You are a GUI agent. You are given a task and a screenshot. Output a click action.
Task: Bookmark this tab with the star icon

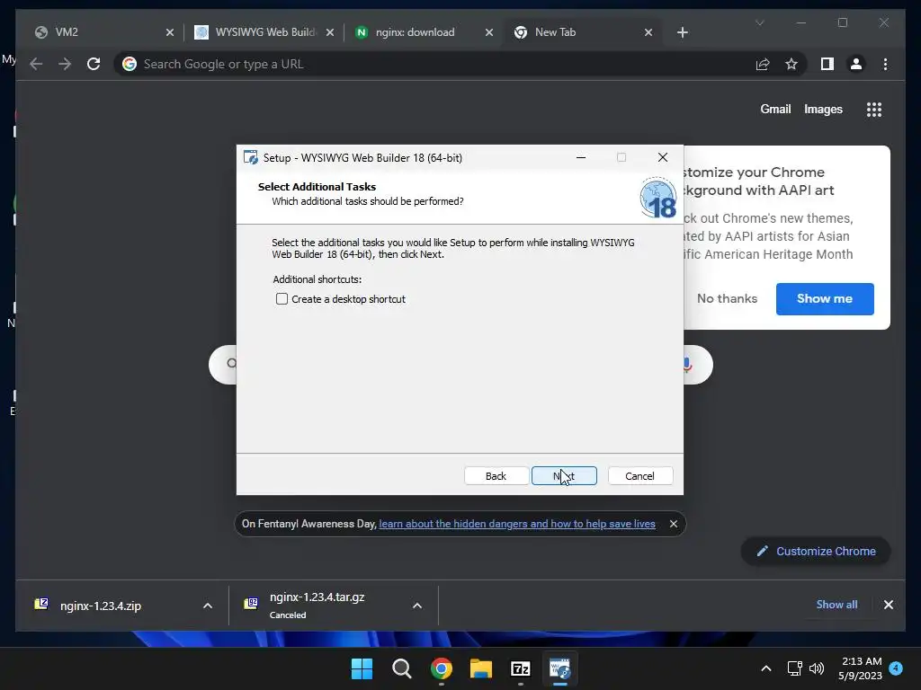(791, 64)
